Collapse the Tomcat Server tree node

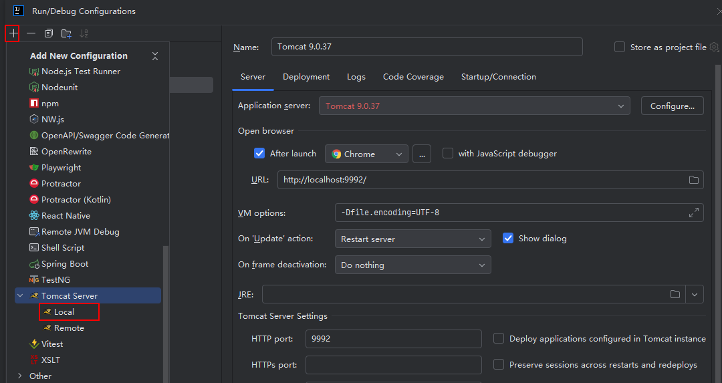(x=20, y=295)
